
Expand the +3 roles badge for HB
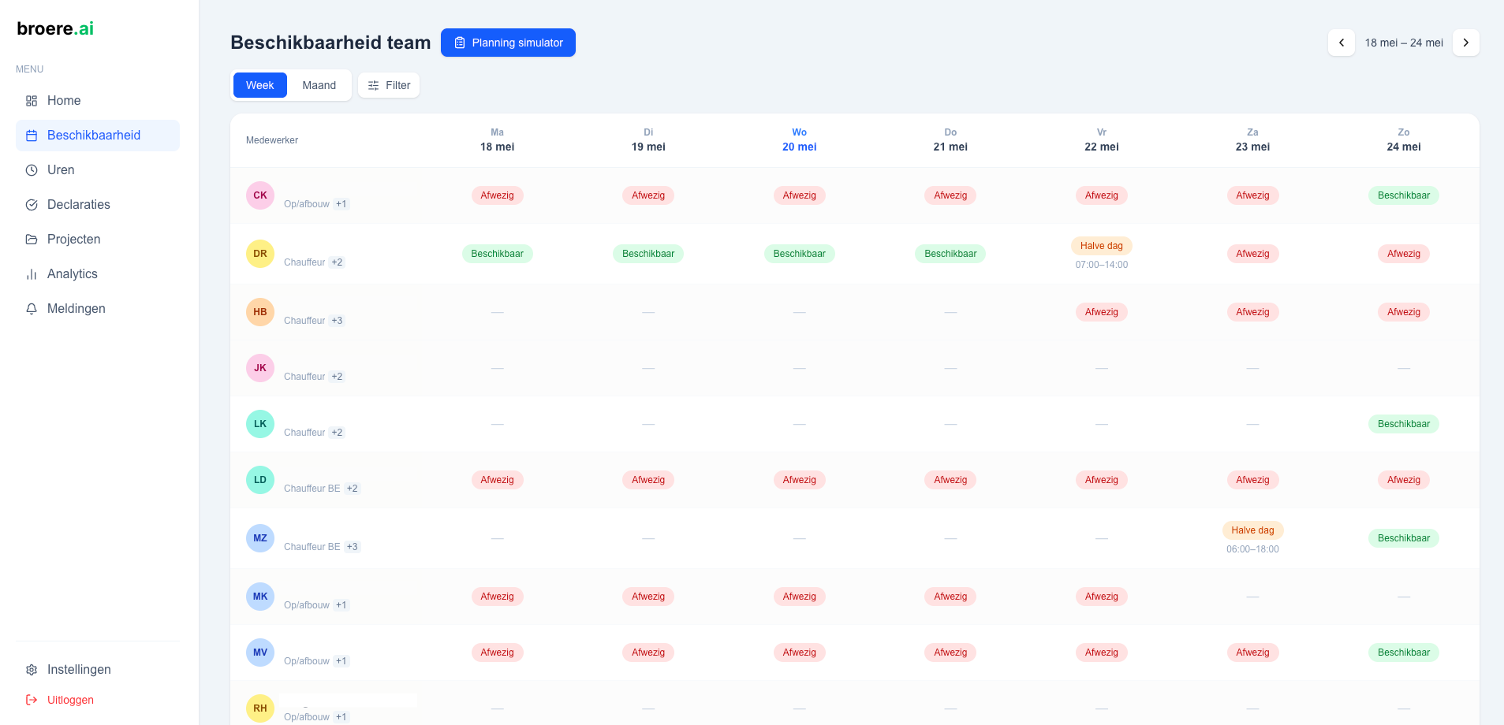click(337, 321)
